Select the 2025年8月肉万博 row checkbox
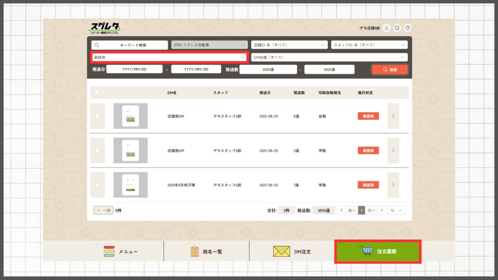Screen dimensions: 498x280 (97, 185)
